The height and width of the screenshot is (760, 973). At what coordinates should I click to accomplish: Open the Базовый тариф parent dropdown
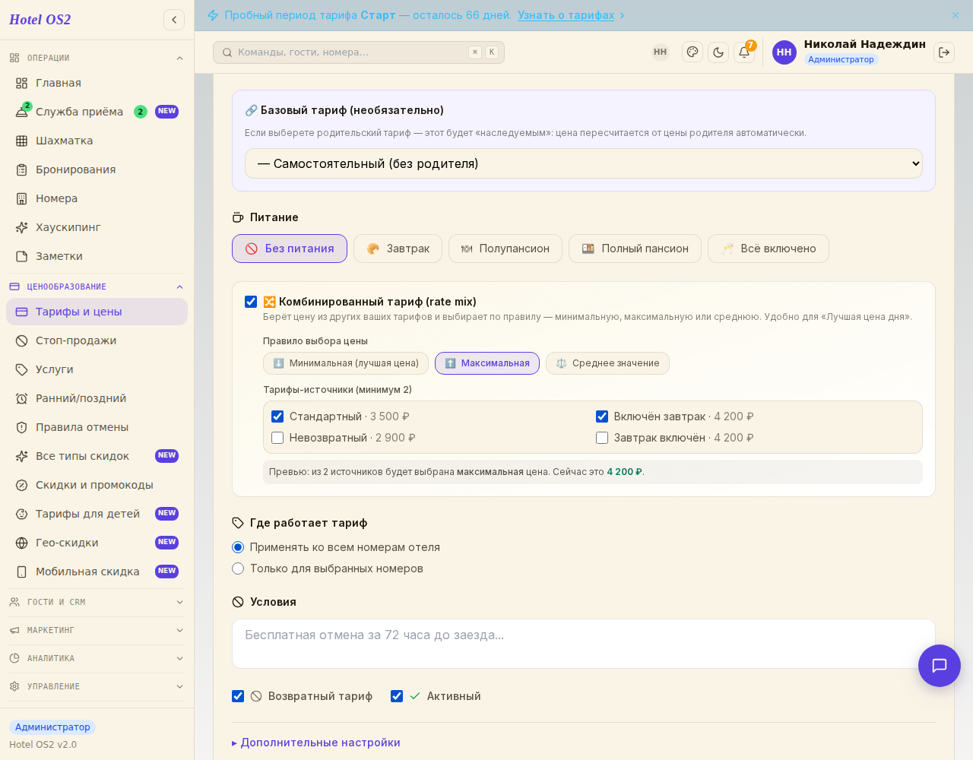pyautogui.click(x=584, y=163)
